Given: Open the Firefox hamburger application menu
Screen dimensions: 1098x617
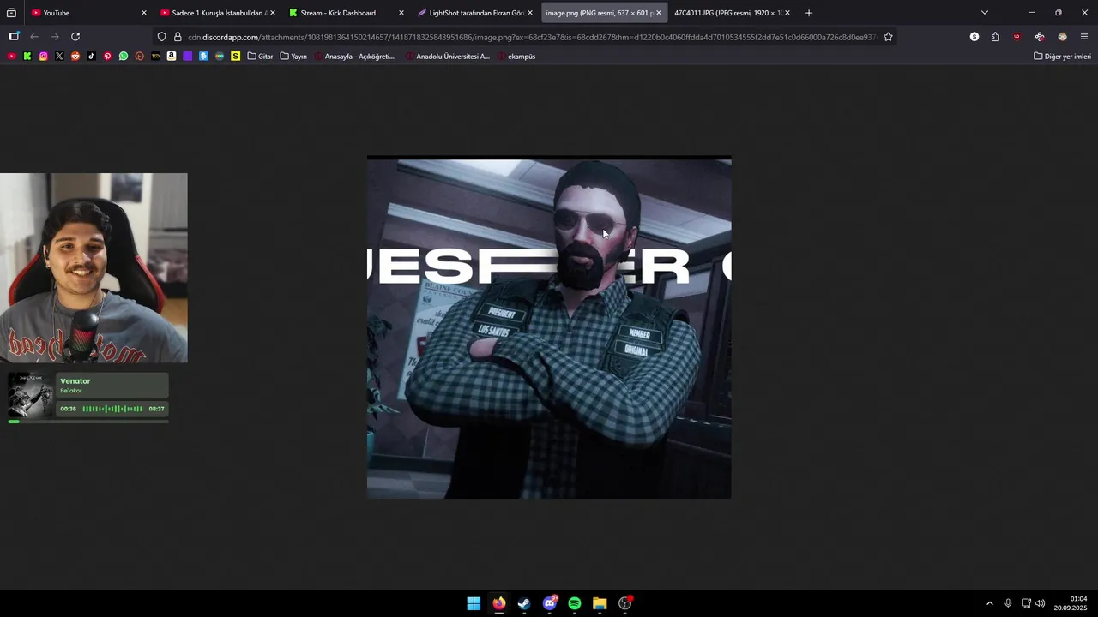Looking at the screenshot, I should click(1084, 37).
